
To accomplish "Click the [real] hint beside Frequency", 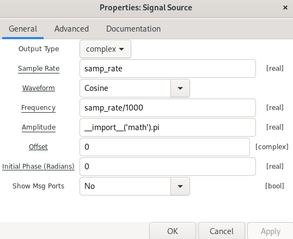I will (x=275, y=108).
